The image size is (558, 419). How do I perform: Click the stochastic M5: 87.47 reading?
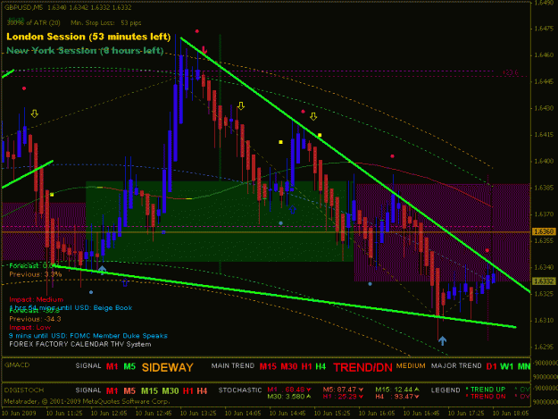[343, 390]
